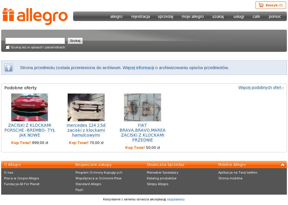Open the usługi menu item
288x205 pixels.
click(x=238, y=16)
